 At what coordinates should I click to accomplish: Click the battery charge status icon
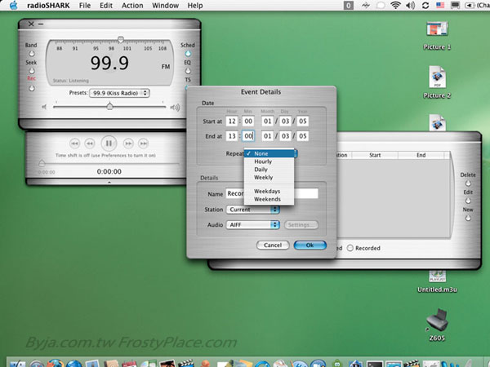(470, 6)
